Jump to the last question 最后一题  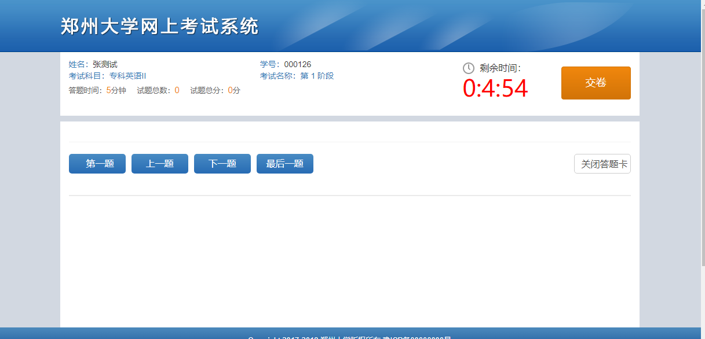click(285, 164)
